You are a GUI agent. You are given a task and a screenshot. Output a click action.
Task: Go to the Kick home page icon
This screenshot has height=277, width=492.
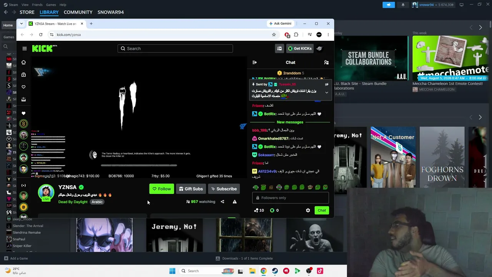click(23, 62)
